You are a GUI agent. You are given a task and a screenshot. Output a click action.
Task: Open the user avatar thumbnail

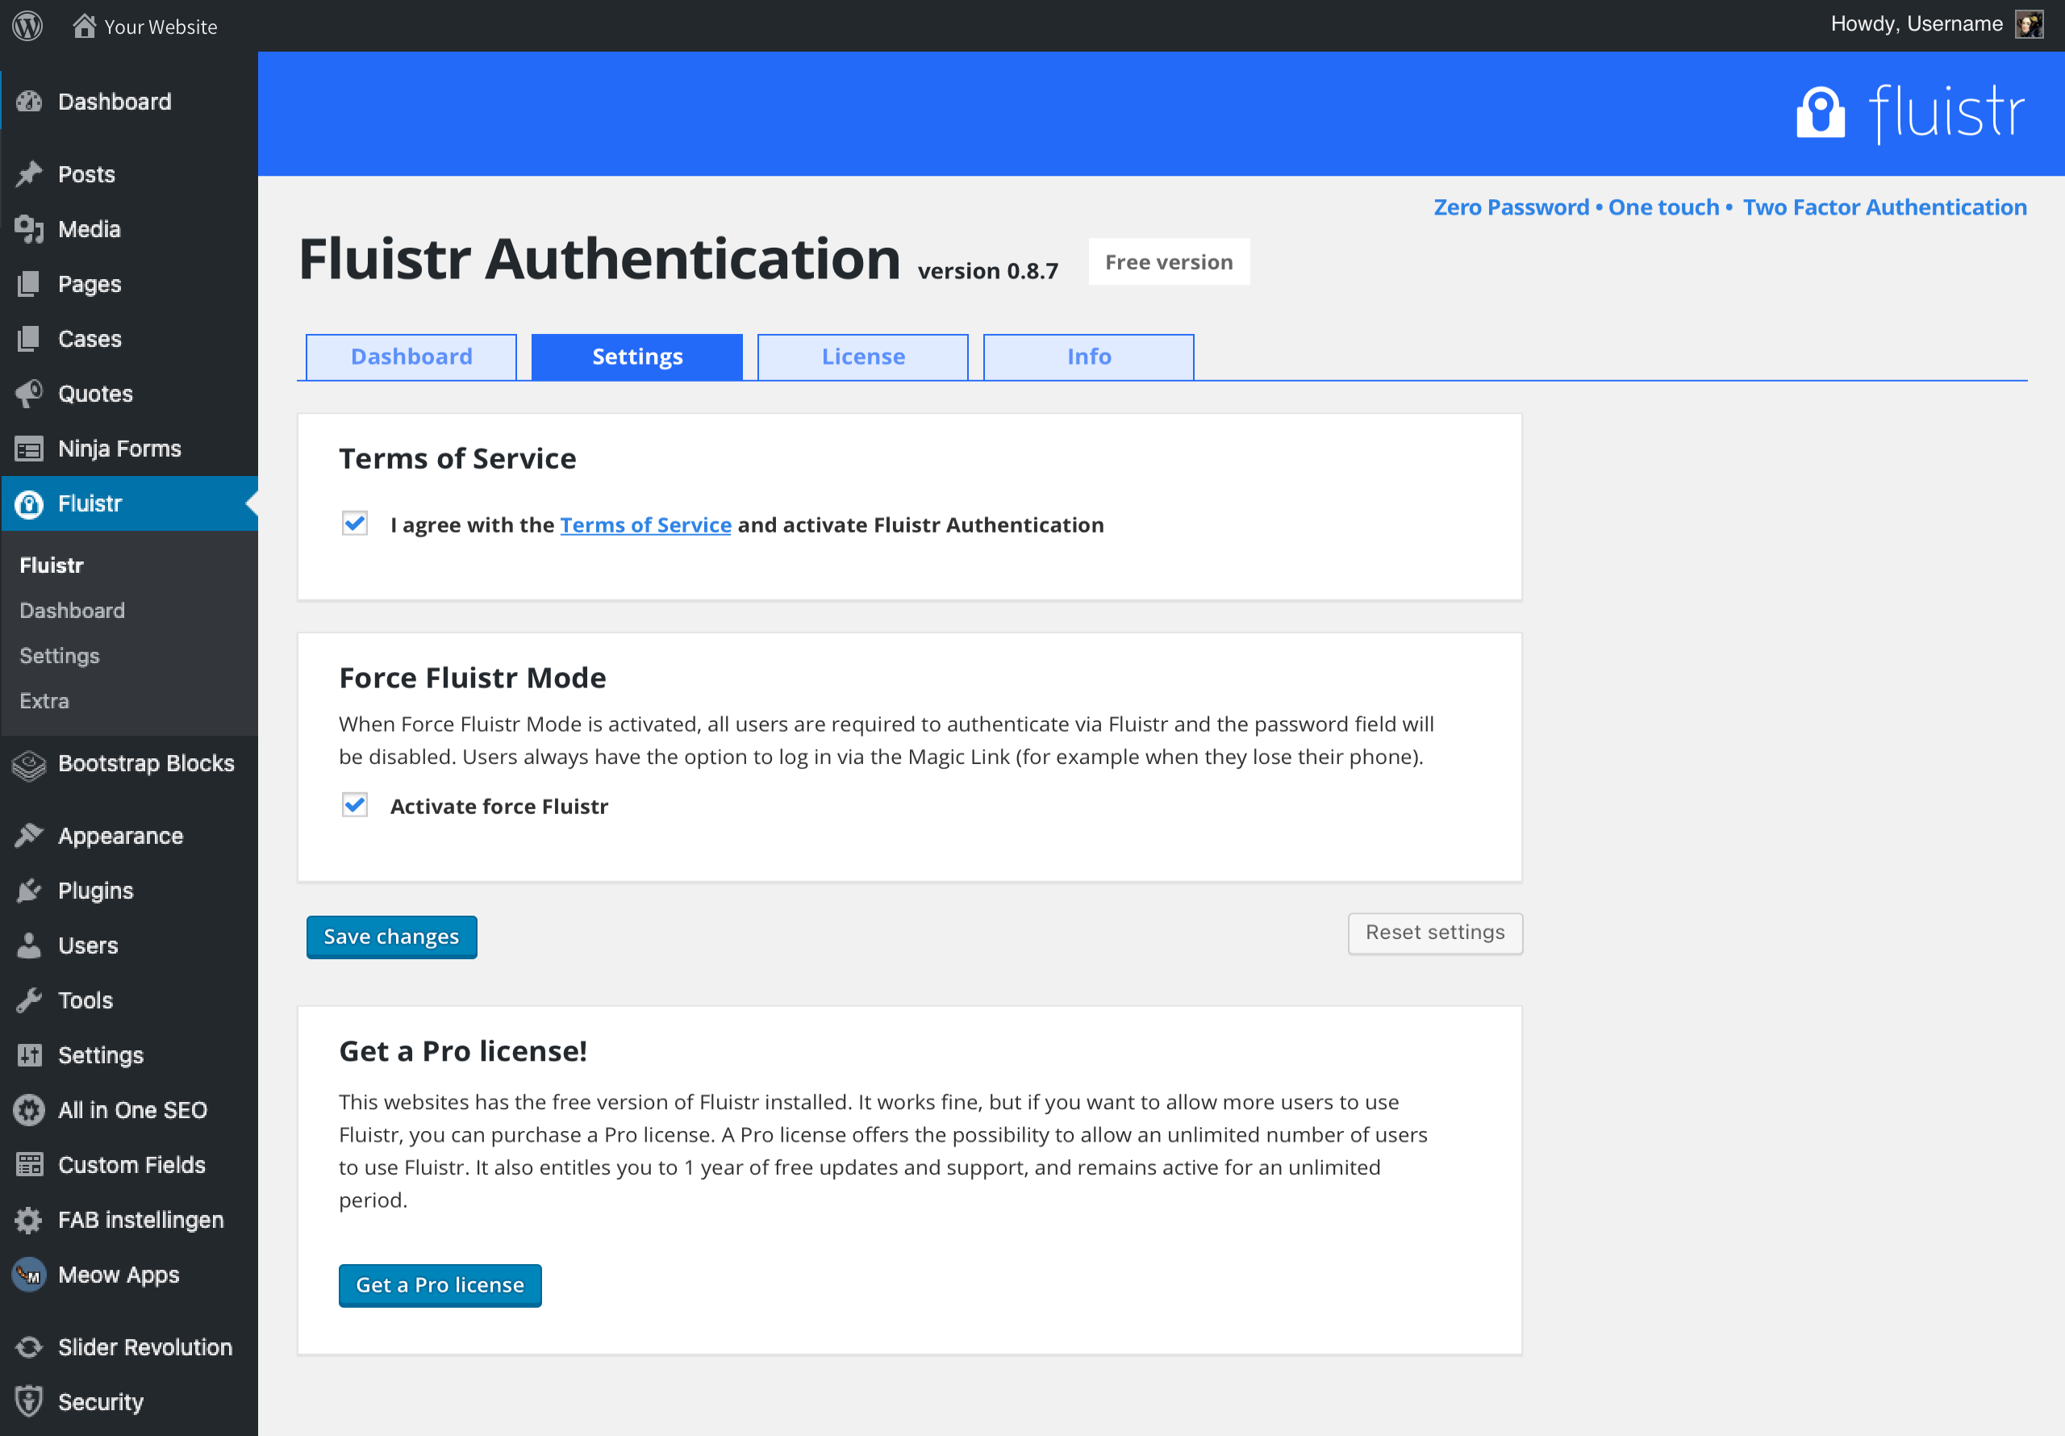[x=2029, y=24]
